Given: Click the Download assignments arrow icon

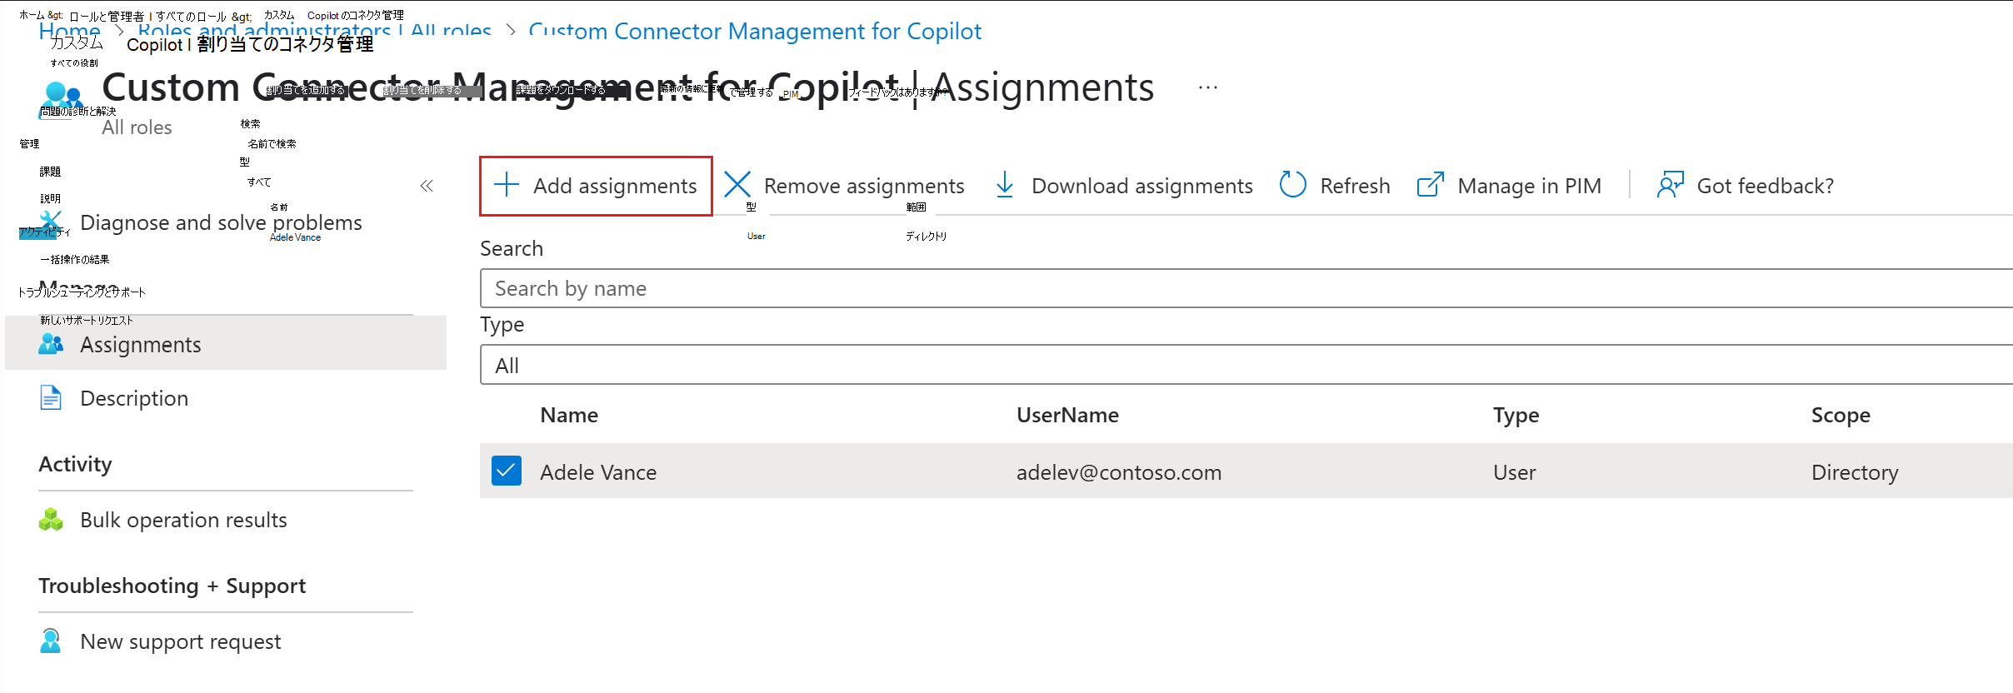Looking at the screenshot, I should tap(1005, 185).
